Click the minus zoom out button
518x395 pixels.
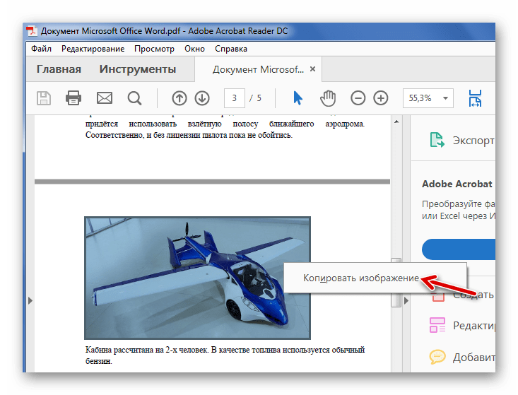pyautogui.click(x=358, y=98)
